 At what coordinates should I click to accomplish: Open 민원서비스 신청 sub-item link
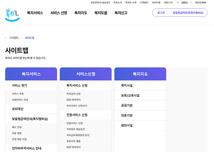[75, 123]
